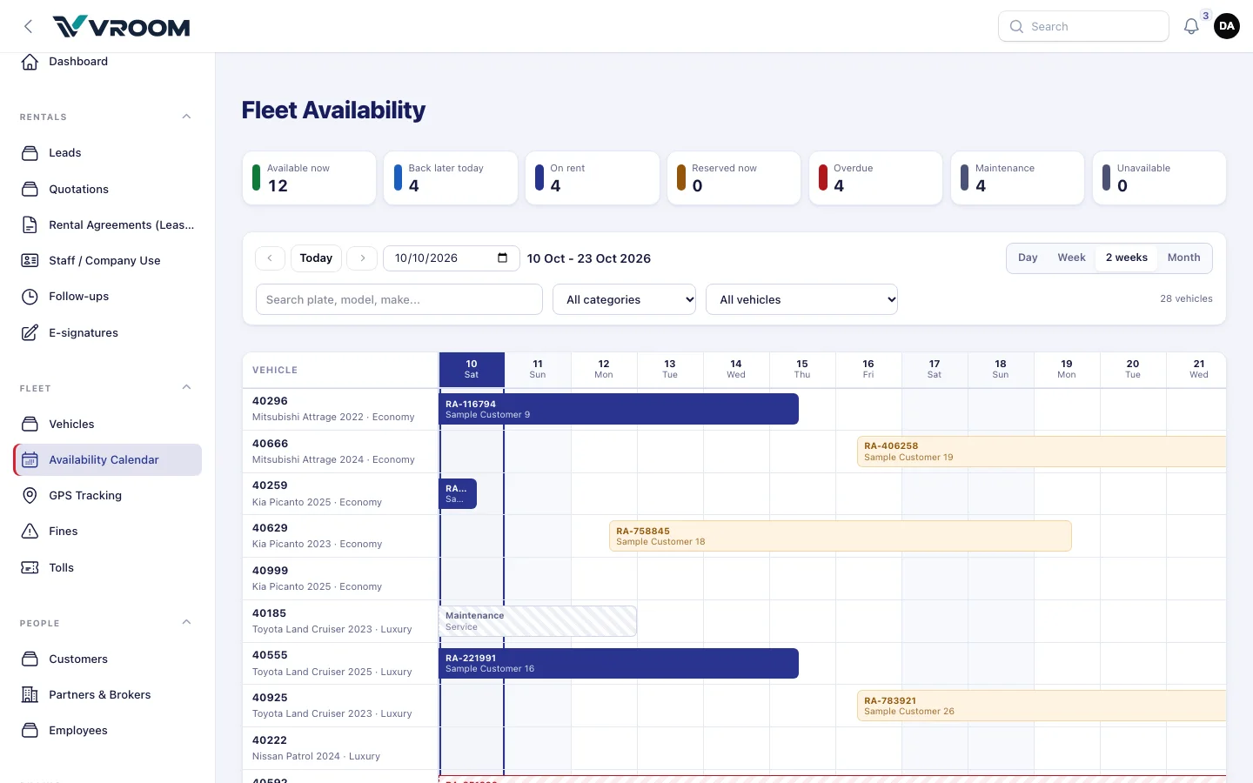The height and width of the screenshot is (783, 1253).
Task: Click the Follow-ups clock icon
Action: coord(30,297)
